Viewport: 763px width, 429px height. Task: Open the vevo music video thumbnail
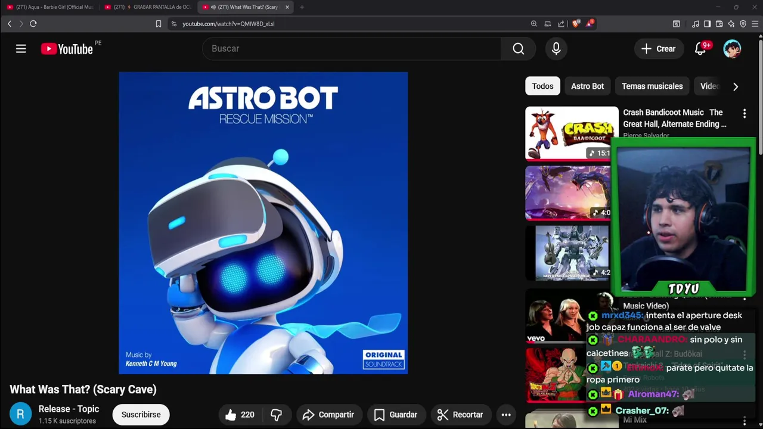point(556,316)
